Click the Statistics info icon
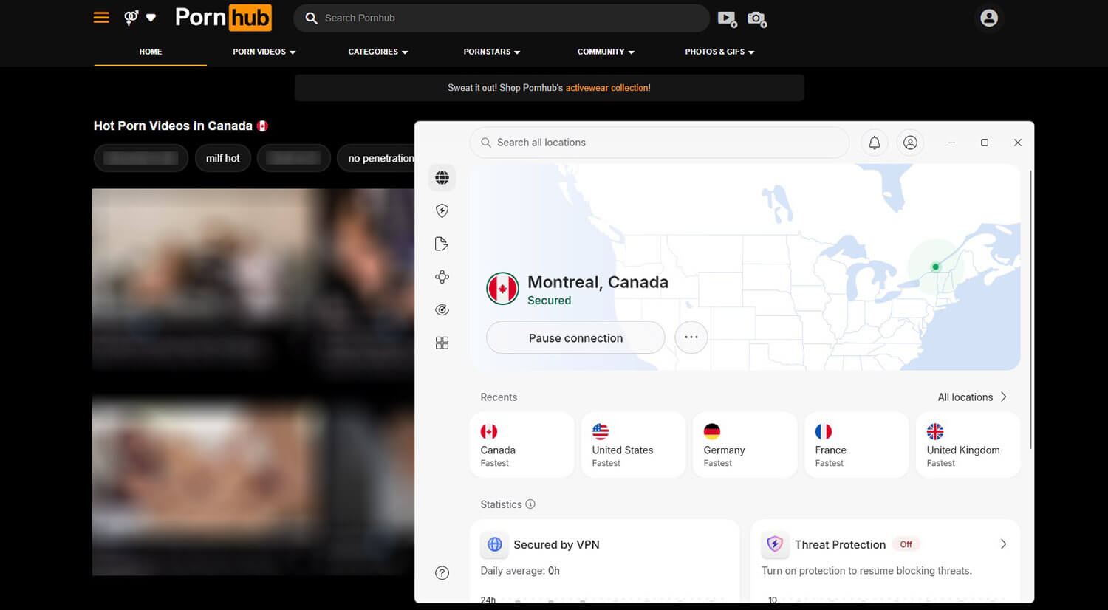This screenshot has height=610, width=1108. coord(530,504)
